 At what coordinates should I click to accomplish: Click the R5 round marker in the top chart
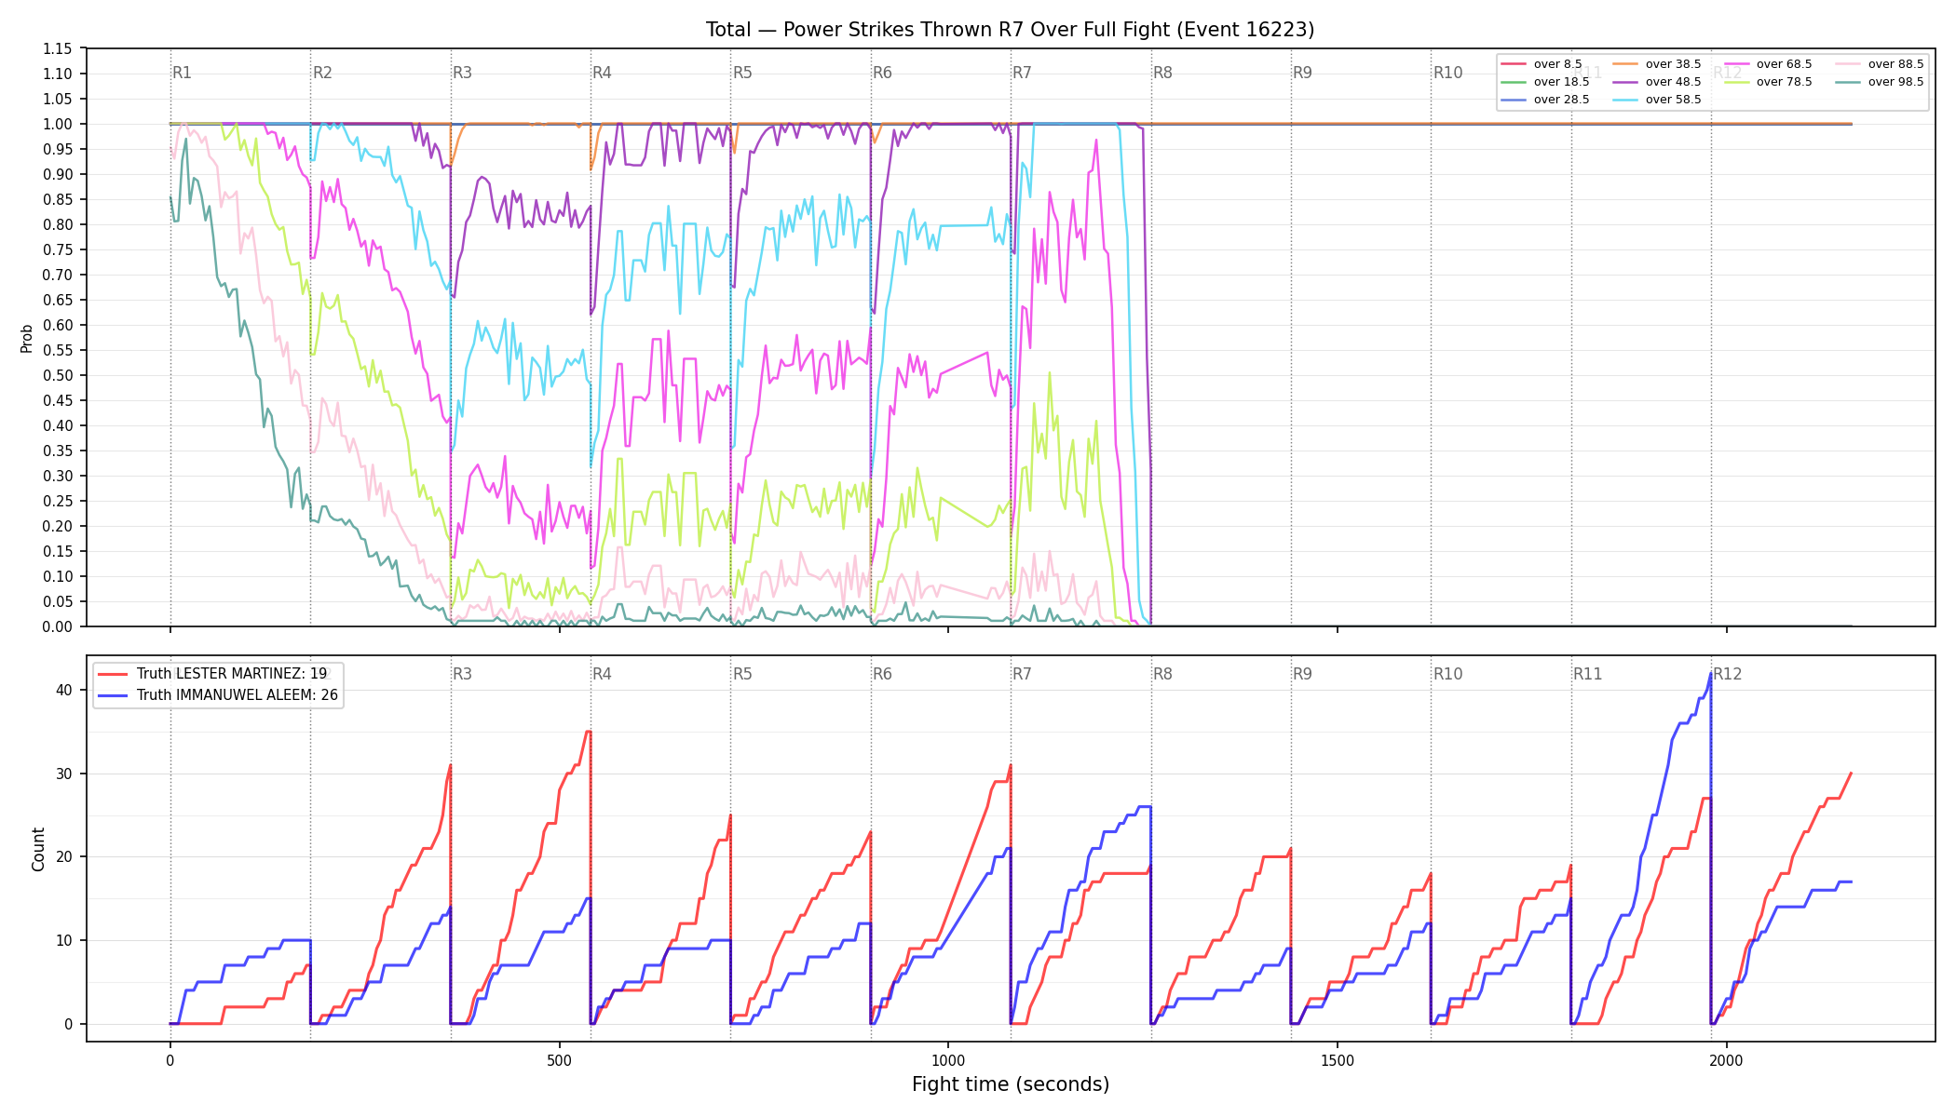point(742,73)
